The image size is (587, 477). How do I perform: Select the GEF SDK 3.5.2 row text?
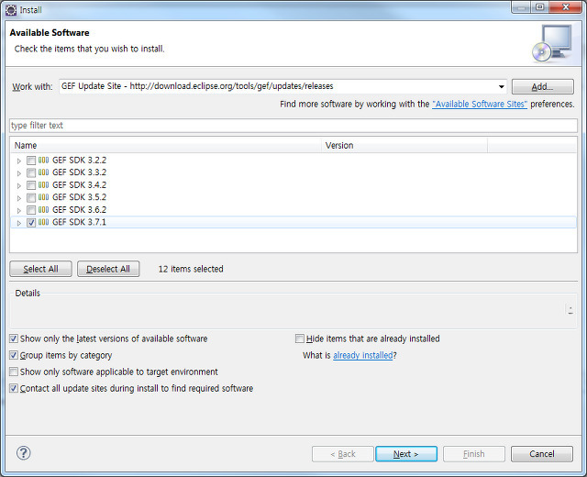coord(80,197)
